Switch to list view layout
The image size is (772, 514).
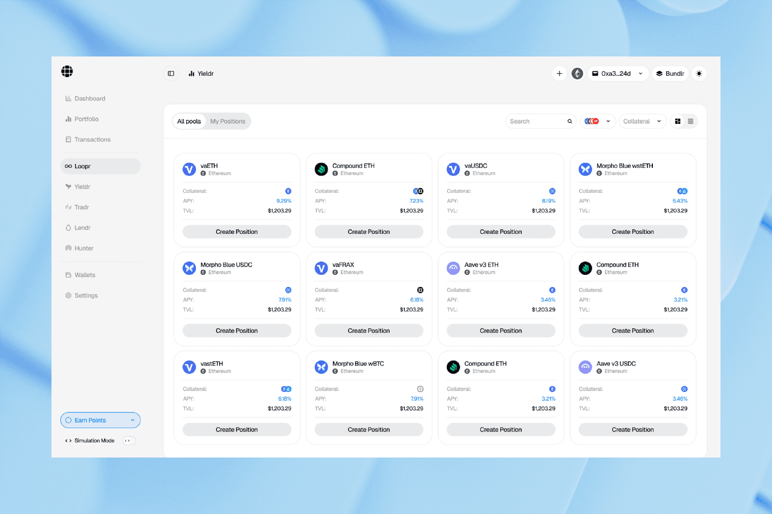click(690, 122)
